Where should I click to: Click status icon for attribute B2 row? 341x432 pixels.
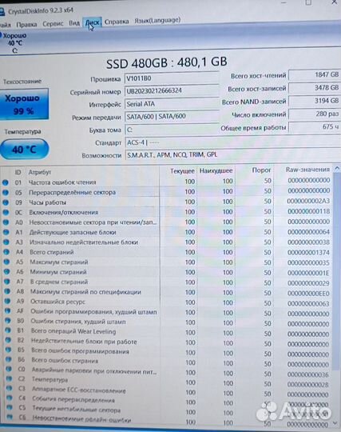pyautogui.click(x=8, y=340)
